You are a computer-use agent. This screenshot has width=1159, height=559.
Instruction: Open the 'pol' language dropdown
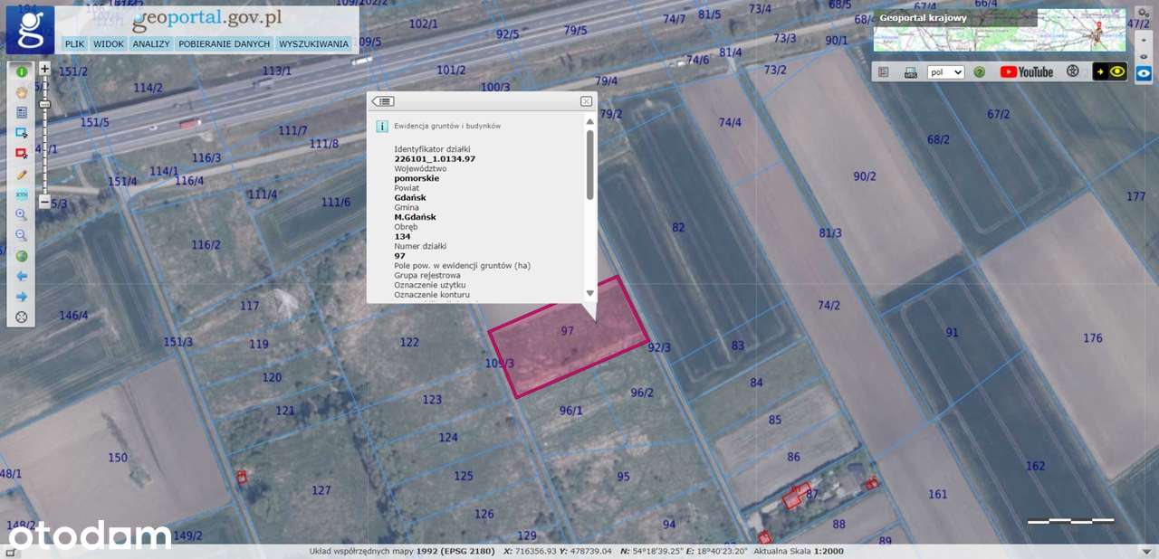click(x=946, y=72)
